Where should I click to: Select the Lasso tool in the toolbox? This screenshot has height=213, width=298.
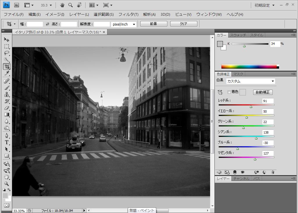(6, 53)
